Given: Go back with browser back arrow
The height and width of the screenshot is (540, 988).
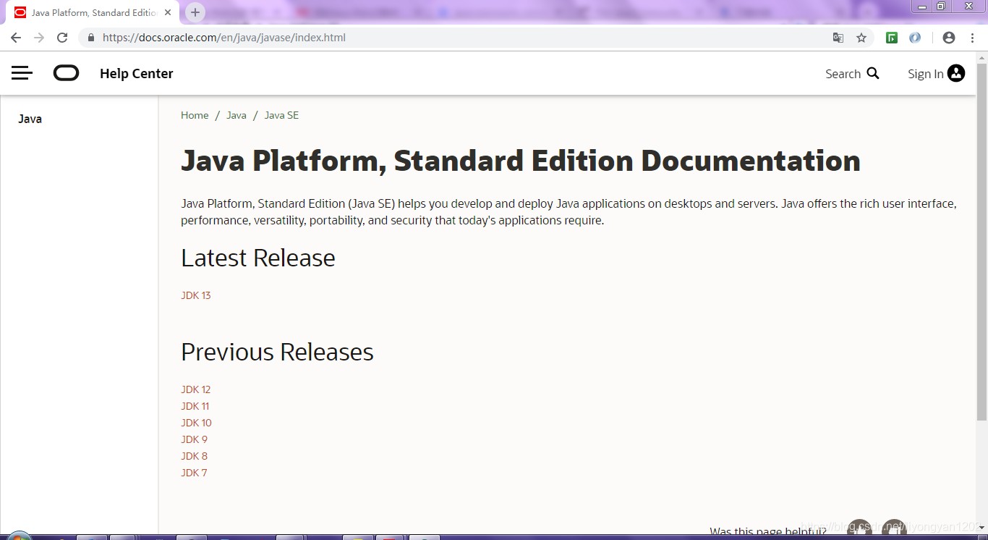Looking at the screenshot, I should click(x=16, y=38).
